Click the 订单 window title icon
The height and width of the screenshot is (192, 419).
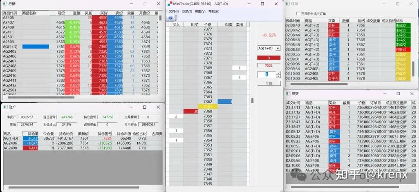click(288, 4)
